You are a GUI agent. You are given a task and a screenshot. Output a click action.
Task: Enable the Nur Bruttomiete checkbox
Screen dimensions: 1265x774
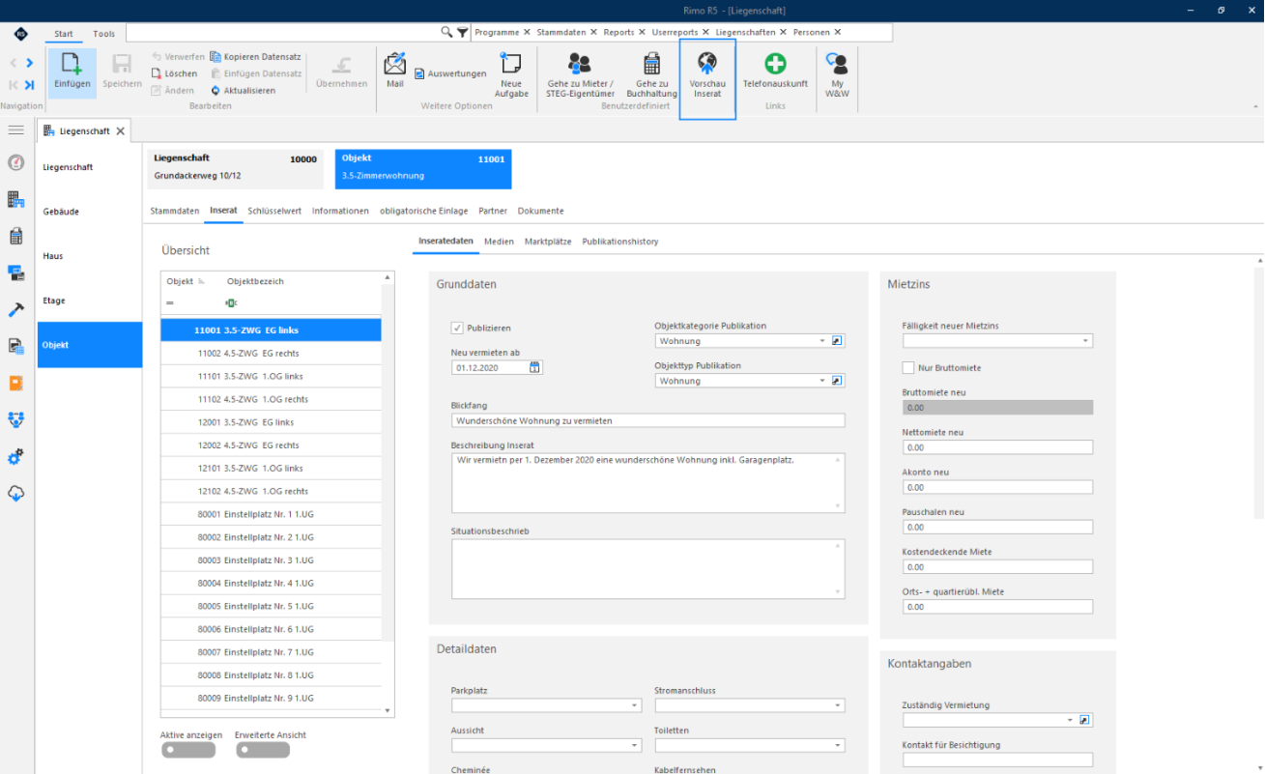(908, 367)
